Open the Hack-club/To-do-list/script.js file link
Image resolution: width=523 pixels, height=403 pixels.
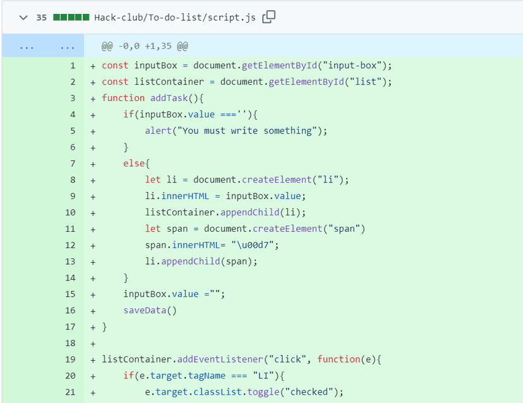[x=175, y=17]
